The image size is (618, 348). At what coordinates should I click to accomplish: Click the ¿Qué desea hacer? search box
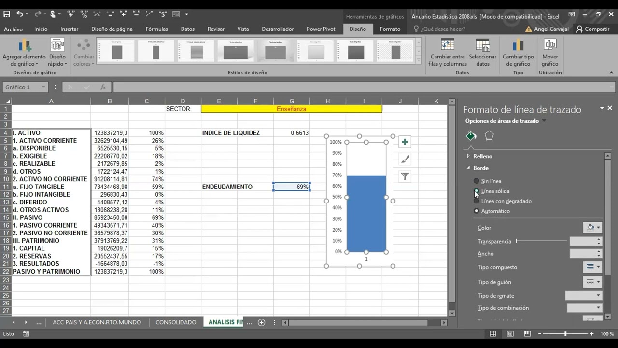(x=439, y=29)
